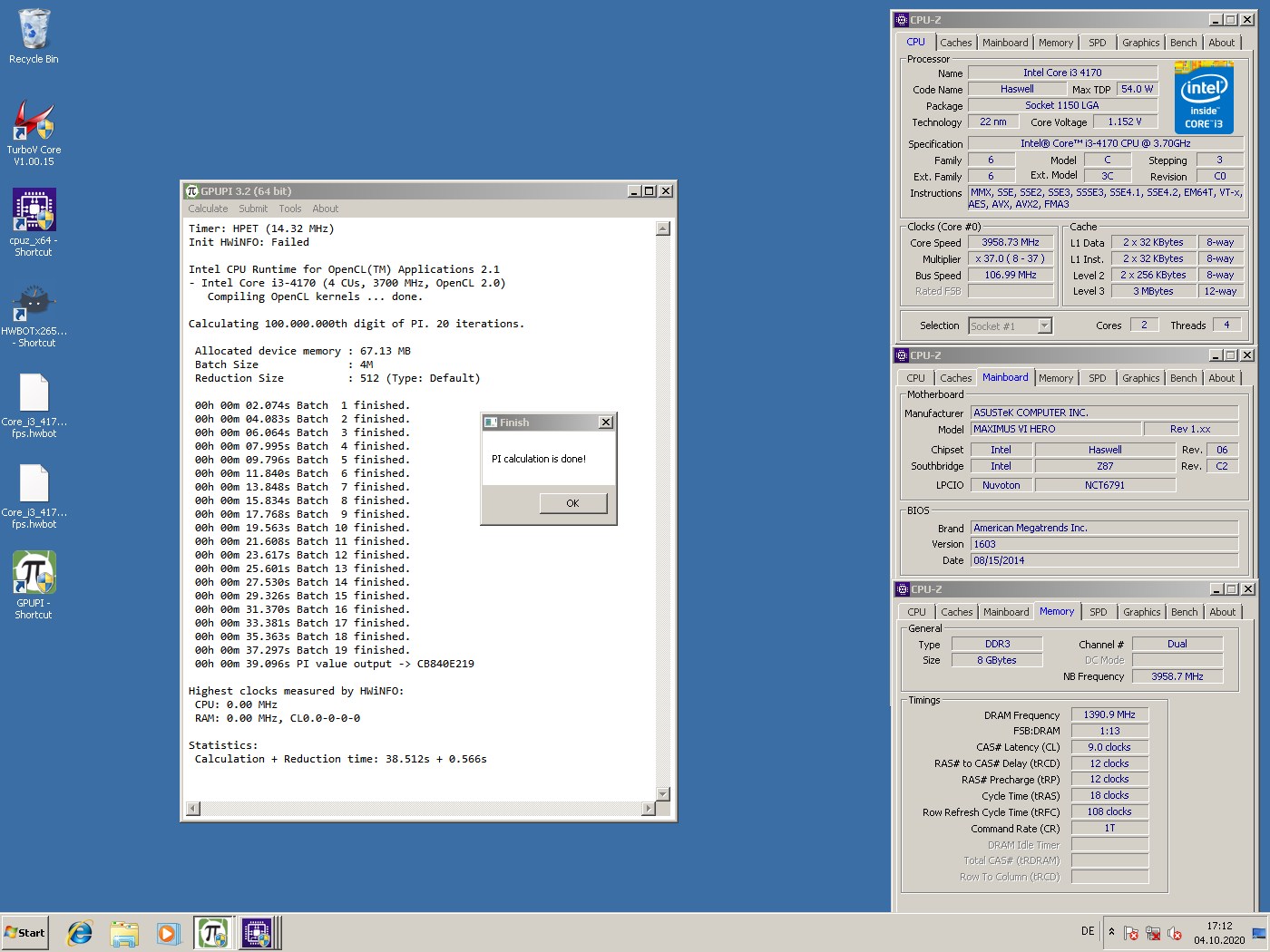The width and height of the screenshot is (1270, 952).
Task: Click the DE language indicator
Action: (1088, 932)
